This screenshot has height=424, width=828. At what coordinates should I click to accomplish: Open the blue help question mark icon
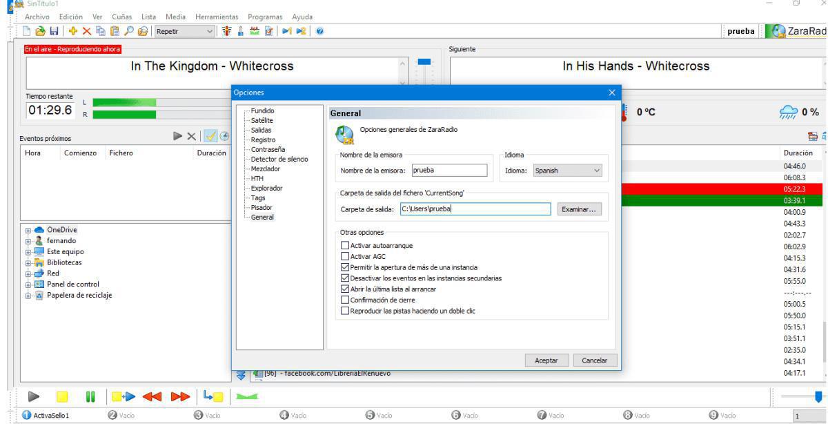tap(321, 32)
